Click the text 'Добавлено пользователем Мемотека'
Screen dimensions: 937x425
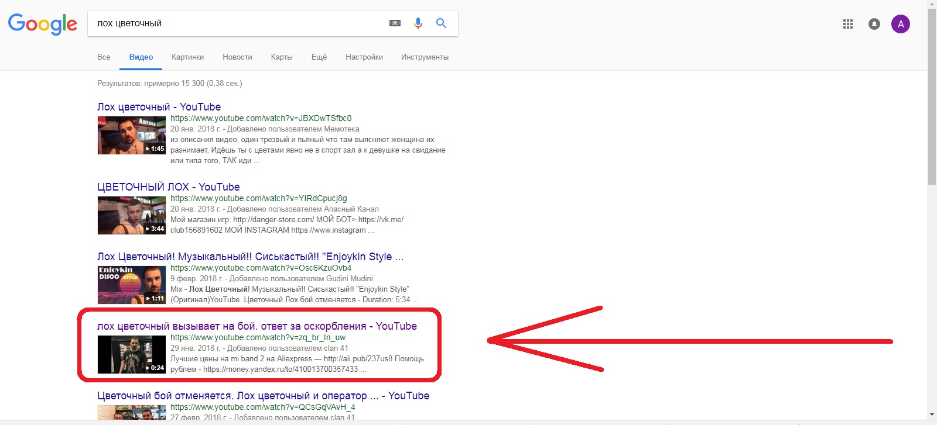(293, 129)
